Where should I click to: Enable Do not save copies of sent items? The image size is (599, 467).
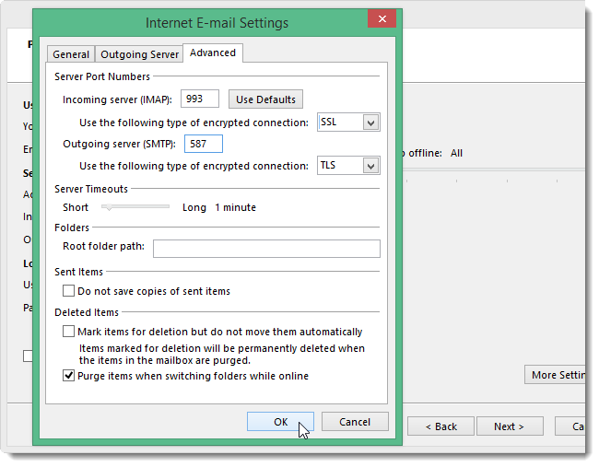point(69,291)
